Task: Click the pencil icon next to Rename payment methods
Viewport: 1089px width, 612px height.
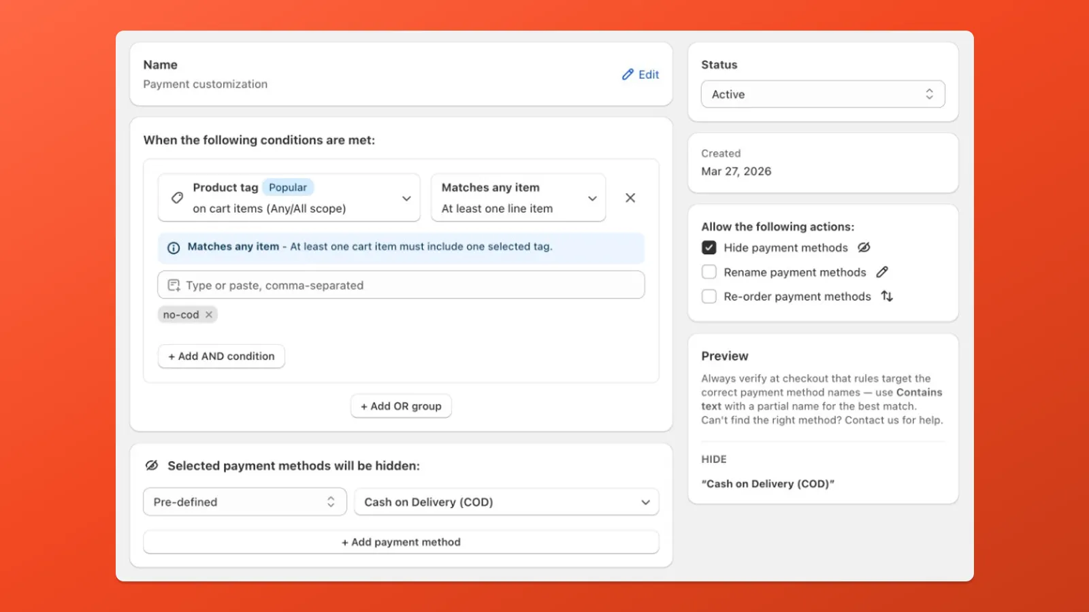Action: (x=882, y=272)
